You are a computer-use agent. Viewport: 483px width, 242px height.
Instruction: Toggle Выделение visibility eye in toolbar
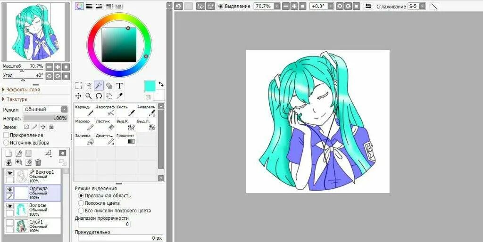[x=220, y=6]
